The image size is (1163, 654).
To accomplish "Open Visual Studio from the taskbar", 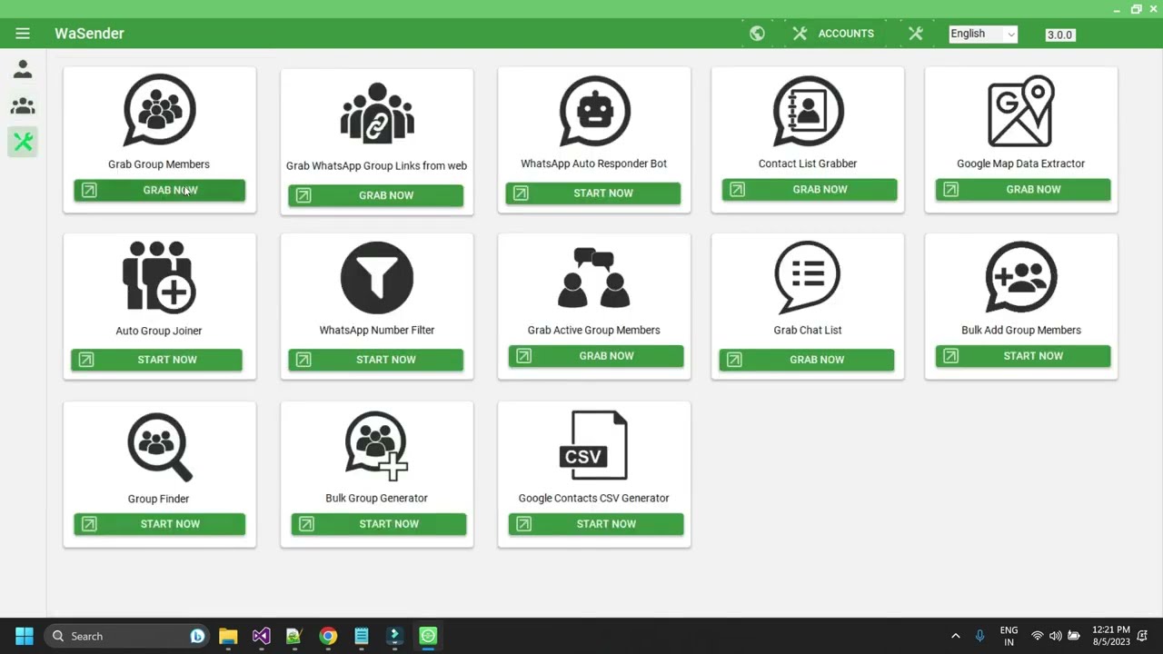I will pyautogui.click(x=261, y=636).
